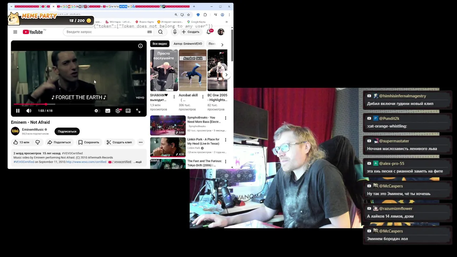Open options menu for Acrobat skill short
Screen dimensions: 457x257
click(x=203, y=97)
